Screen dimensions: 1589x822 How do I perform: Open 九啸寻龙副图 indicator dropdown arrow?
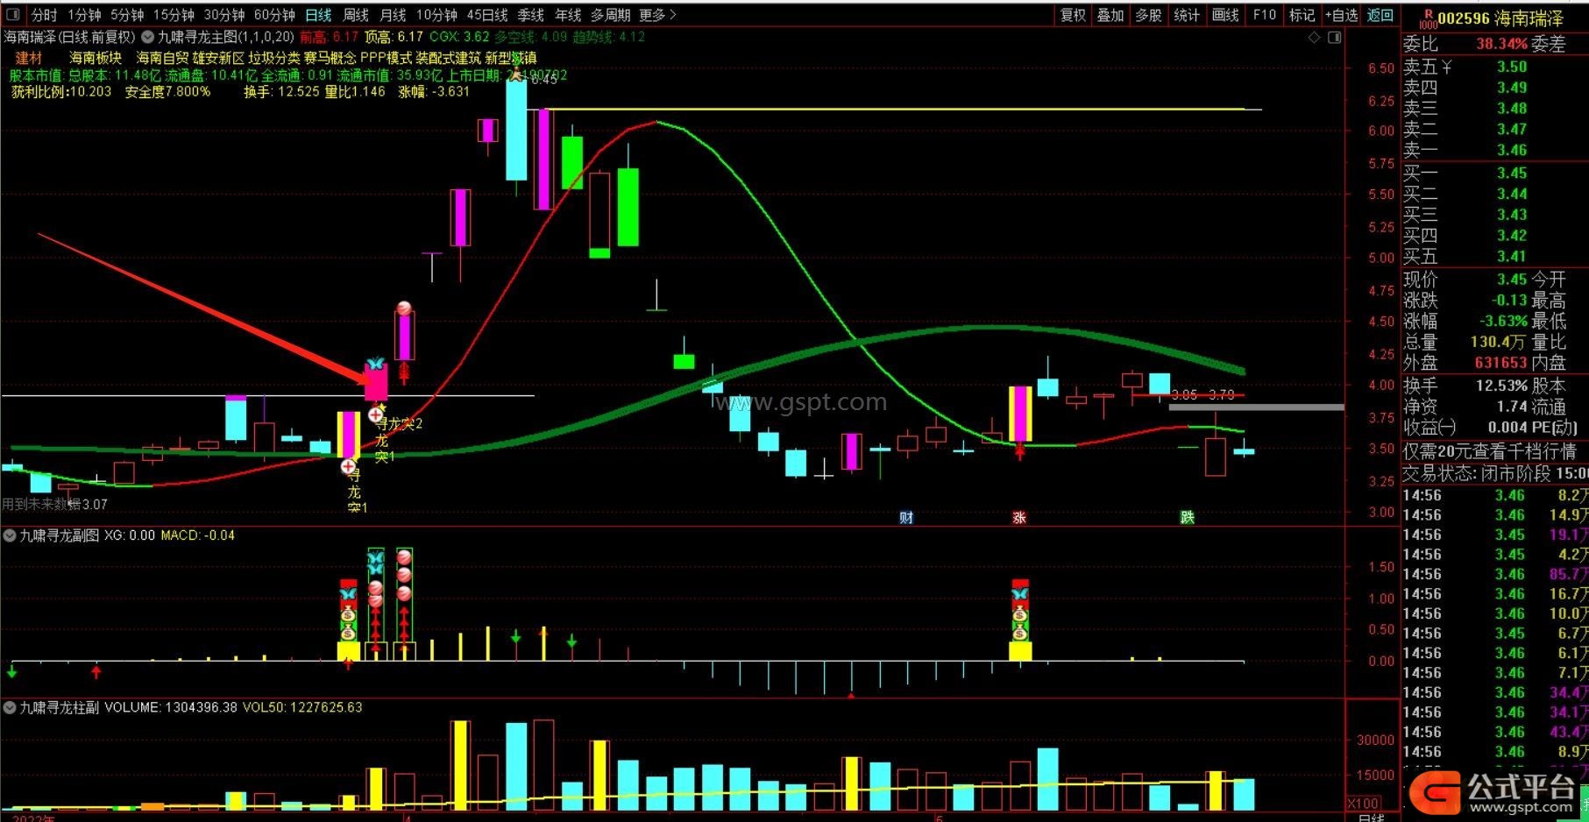(9, 535)
